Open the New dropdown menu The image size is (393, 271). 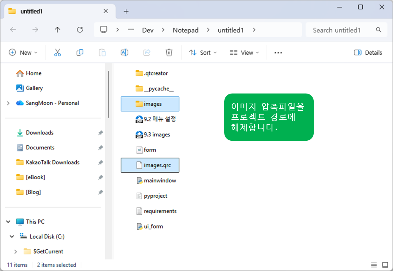pos(23,53)
